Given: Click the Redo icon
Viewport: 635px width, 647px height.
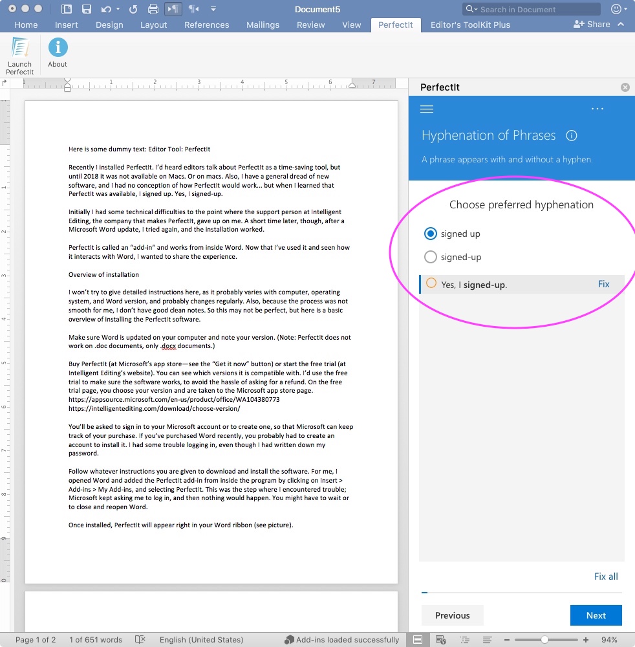Looking at the screenshot, I should click(x=133, y=8).
